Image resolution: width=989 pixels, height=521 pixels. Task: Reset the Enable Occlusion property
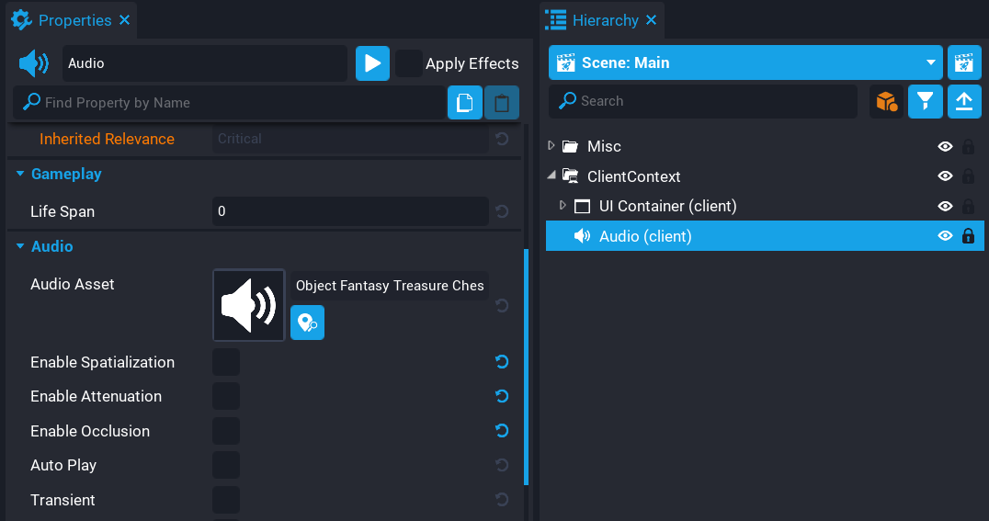coord(502,431)
